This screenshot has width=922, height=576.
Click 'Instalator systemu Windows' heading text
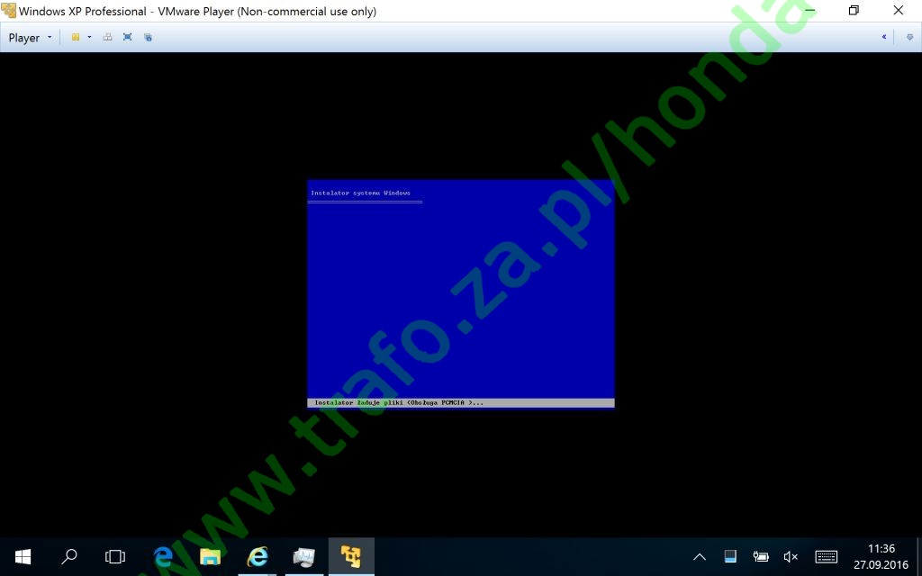click(x=360, y=193)
